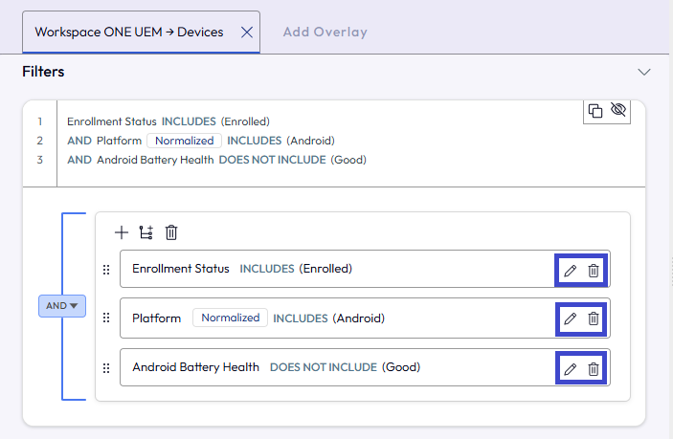Grab the Platform row drag handle
Screen dimensions: 673x439
[106, 318]
